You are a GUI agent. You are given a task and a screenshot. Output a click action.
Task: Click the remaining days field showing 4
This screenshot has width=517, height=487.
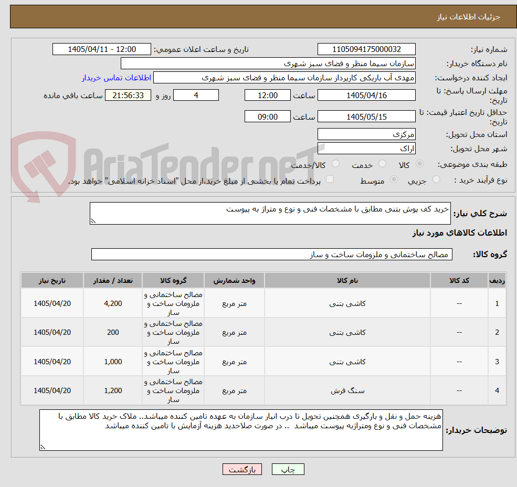pyautogui.click(x=196, y=96)
